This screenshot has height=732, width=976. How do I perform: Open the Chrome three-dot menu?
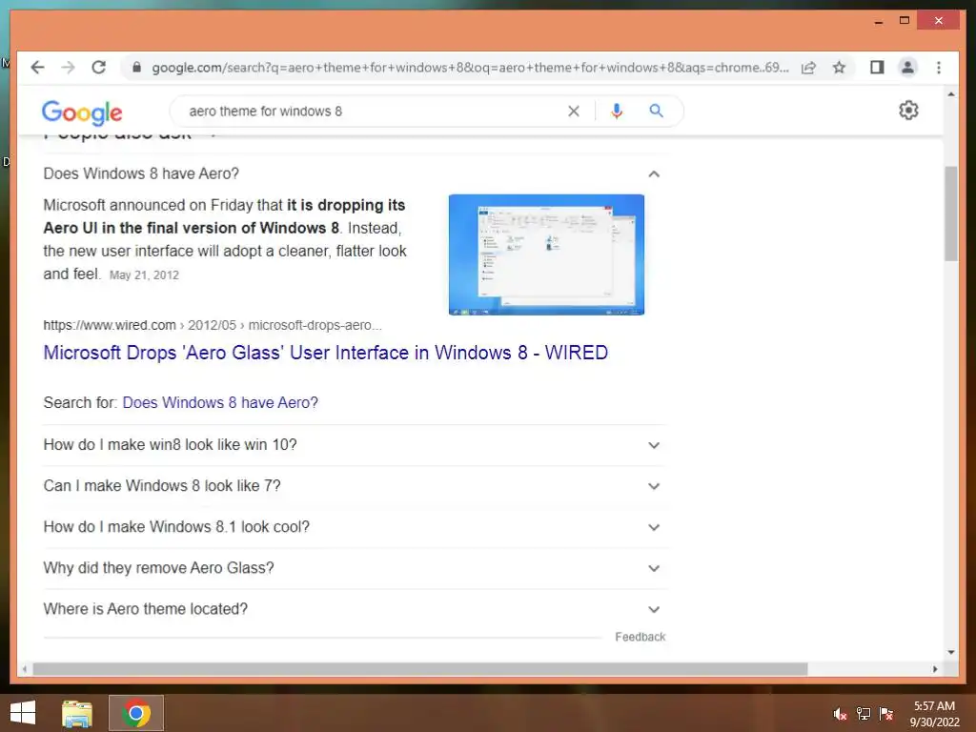[x=939, y=68]
